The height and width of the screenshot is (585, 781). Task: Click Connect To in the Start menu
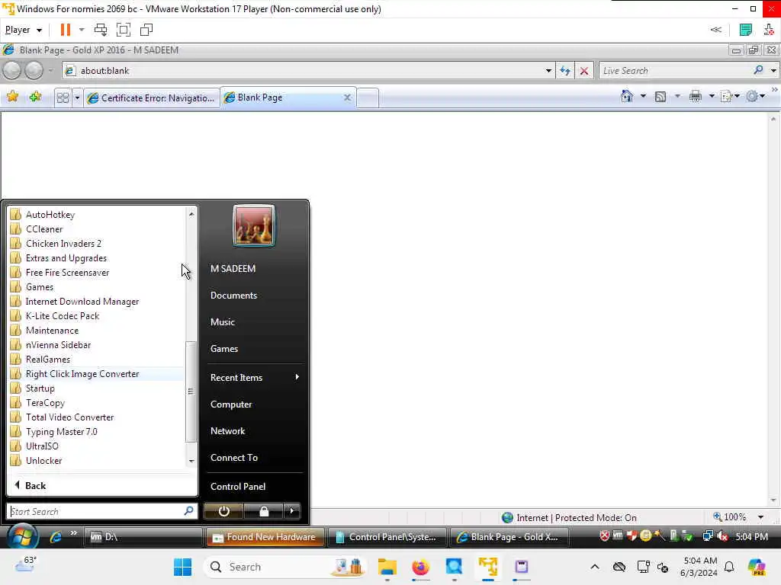tap(234, 458)
